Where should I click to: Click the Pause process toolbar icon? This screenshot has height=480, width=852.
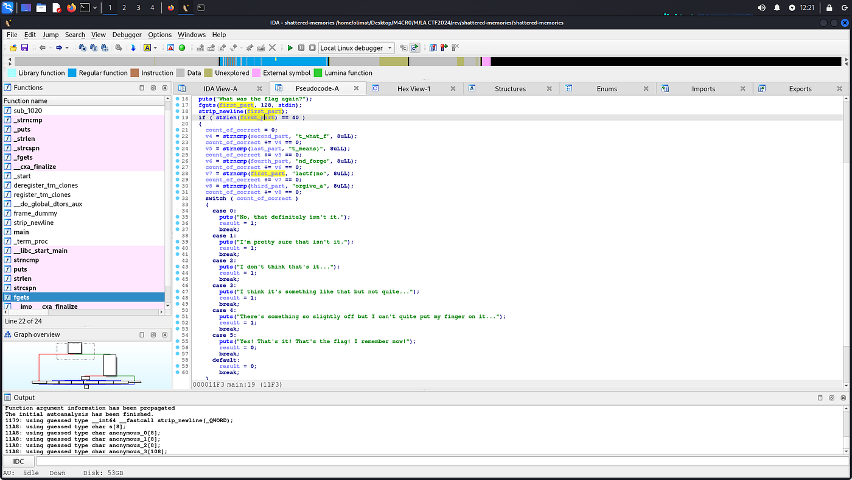301,48
